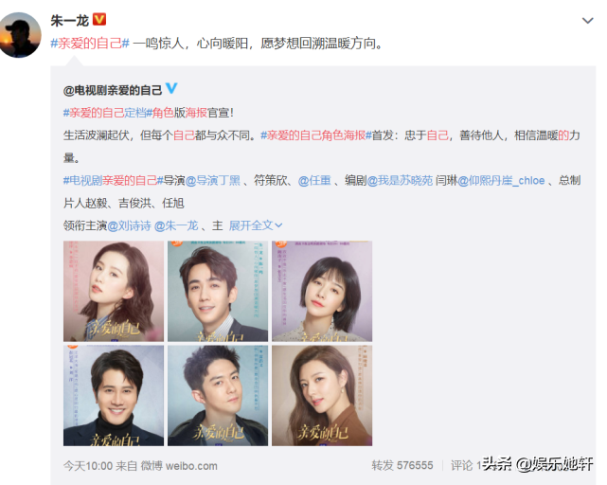This screenshot has width=607, height=485.
Task: Visit mention @任重
Action: [x=314, y=181]
